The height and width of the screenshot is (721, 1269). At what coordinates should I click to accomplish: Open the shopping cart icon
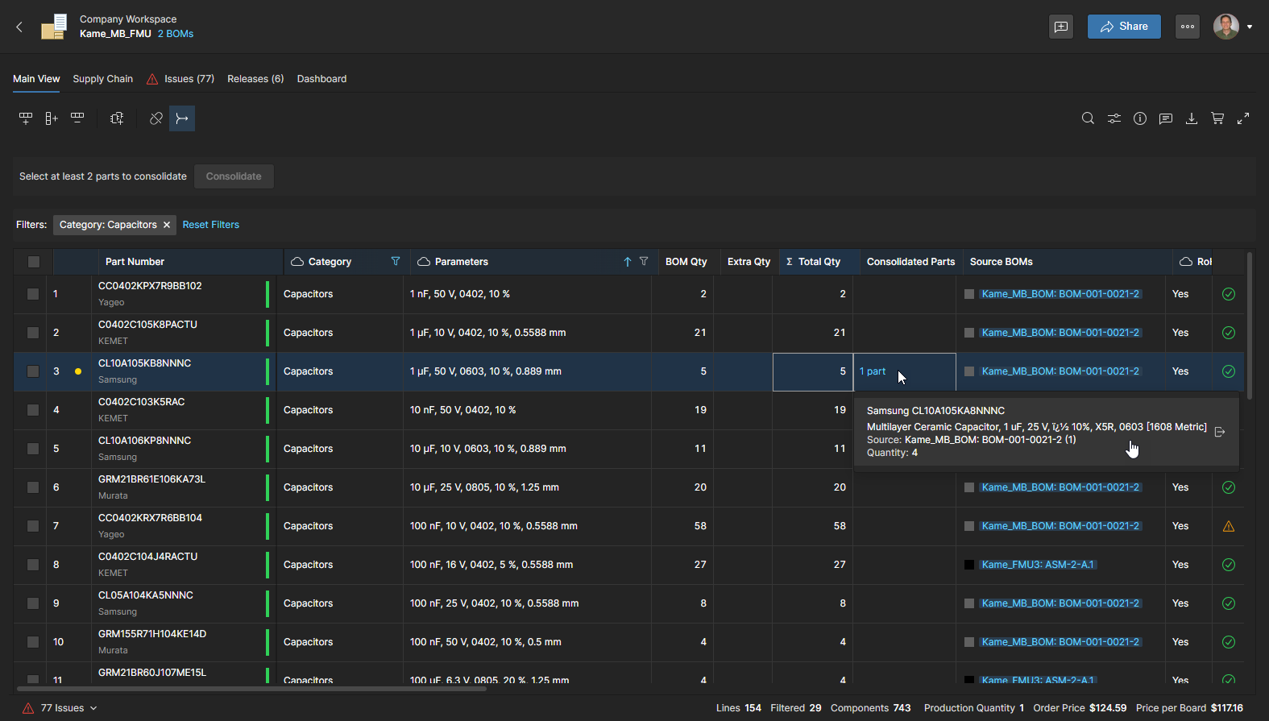pyautogui.click(x=1217, y=118)
